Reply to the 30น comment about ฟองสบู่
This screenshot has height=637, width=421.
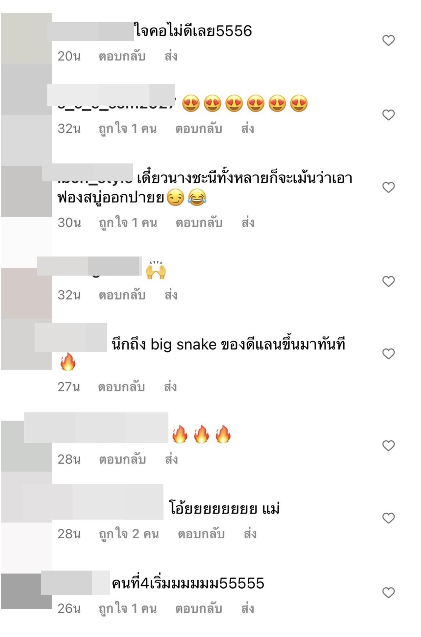pyautogui.click(x=199, y=223)
